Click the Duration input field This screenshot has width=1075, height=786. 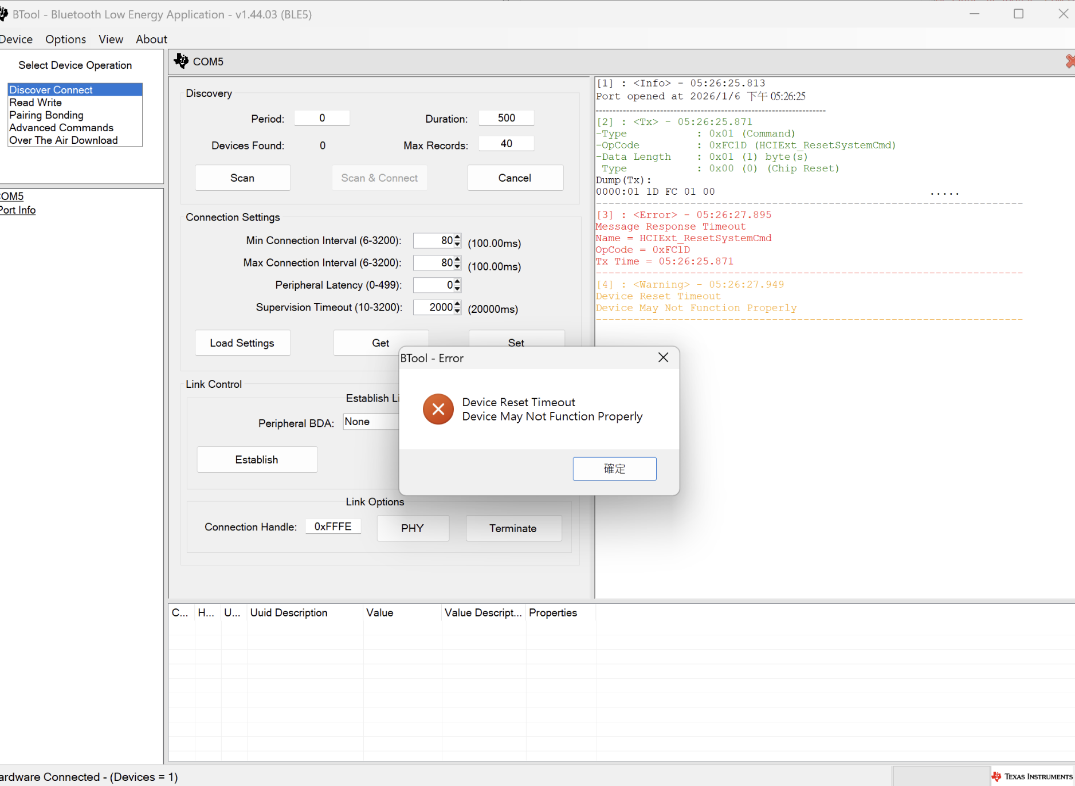[x=507, y=118]
